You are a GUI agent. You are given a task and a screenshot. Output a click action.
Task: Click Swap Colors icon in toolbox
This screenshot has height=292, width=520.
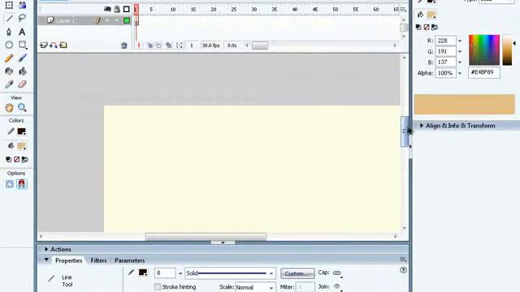(x=25, y=160)
